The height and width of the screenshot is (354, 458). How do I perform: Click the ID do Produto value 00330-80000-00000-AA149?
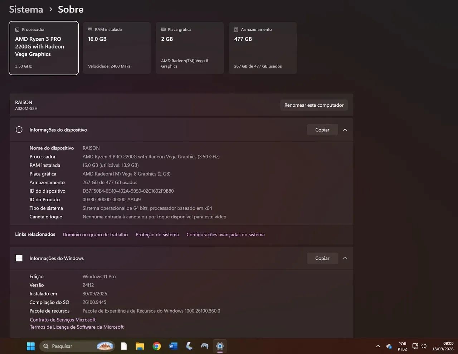click(x=112, y=199)
